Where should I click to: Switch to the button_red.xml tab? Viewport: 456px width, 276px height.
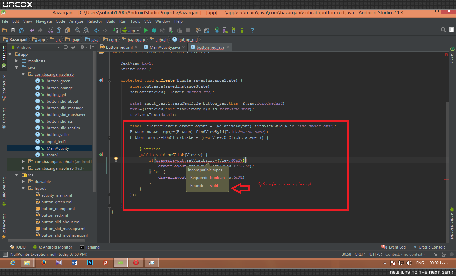point(119,47)
